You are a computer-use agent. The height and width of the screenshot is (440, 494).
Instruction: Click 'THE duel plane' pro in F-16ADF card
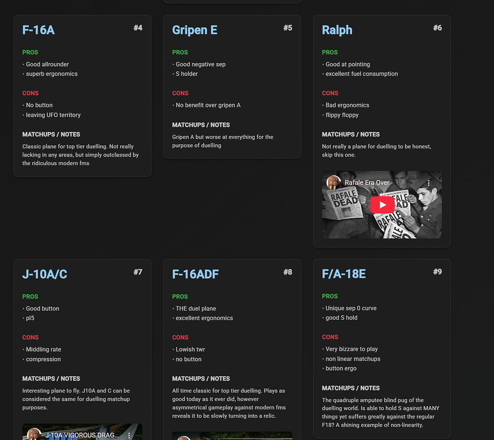coord(196,309)
